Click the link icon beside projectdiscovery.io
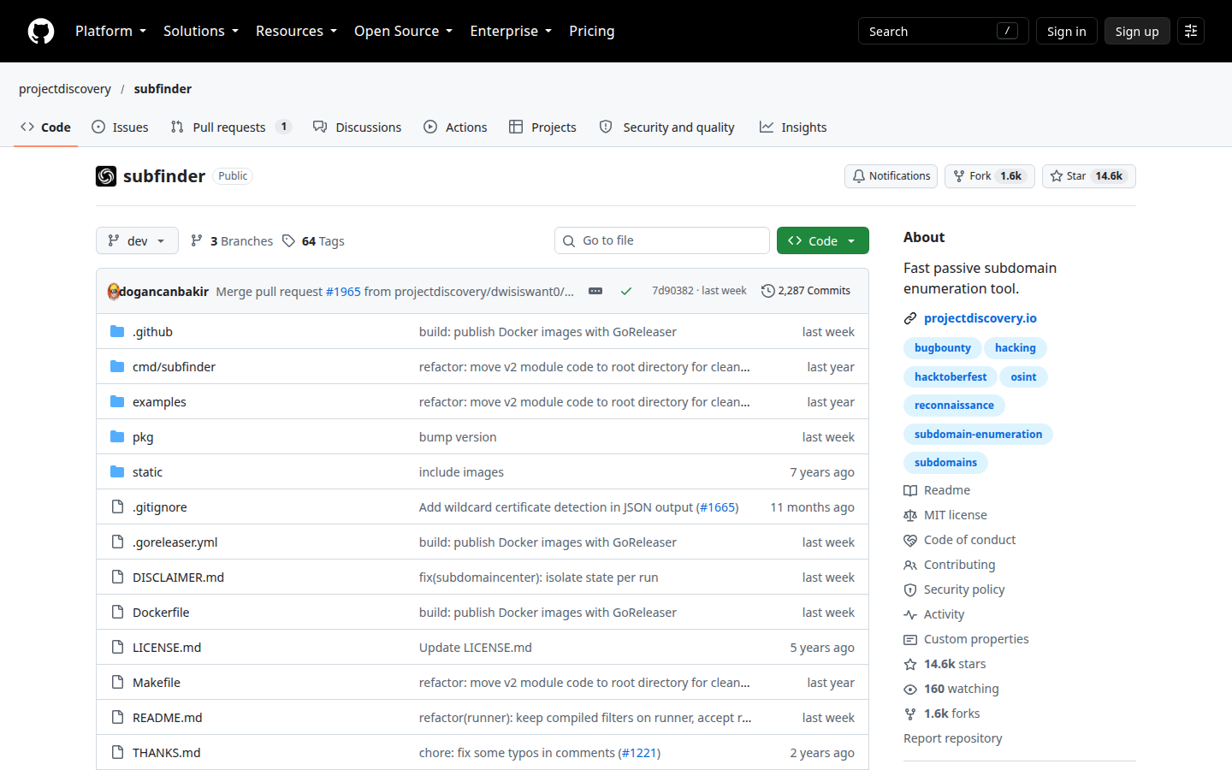 point(910,318)
